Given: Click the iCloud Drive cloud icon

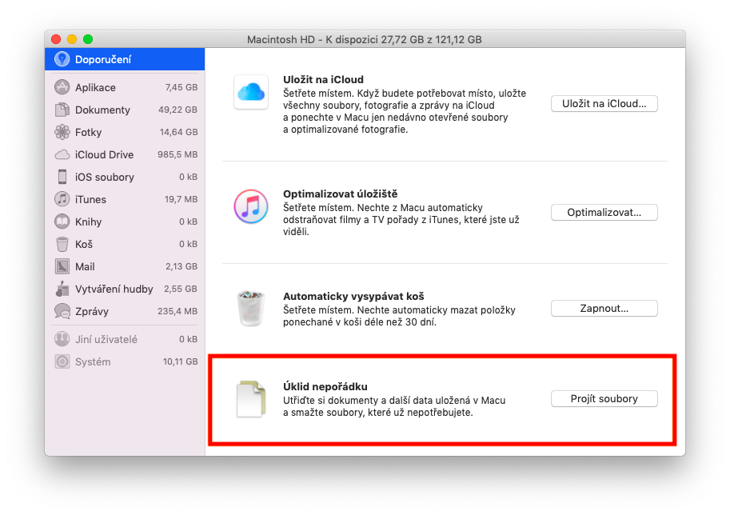Looking at the screenshot, I should point(62,154).
